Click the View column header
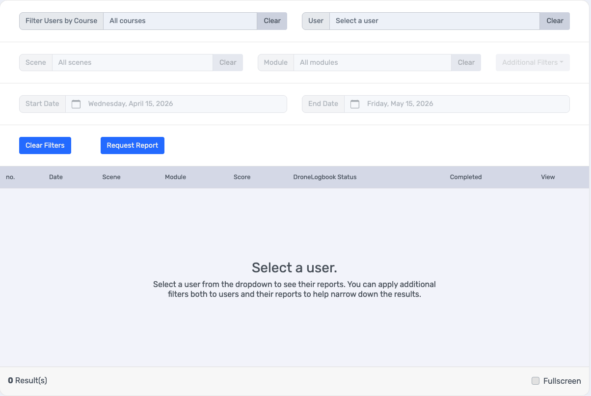Image resolution: width=591 pixels, height=396 pixels. (x=548, y=177)
